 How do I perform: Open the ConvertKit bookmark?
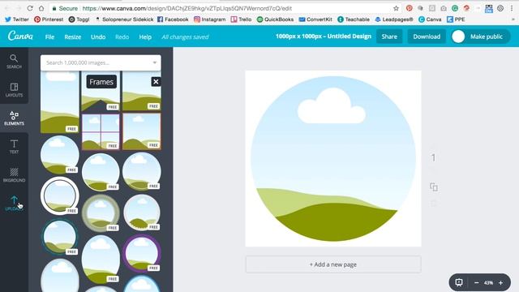[x=315, y=19]
